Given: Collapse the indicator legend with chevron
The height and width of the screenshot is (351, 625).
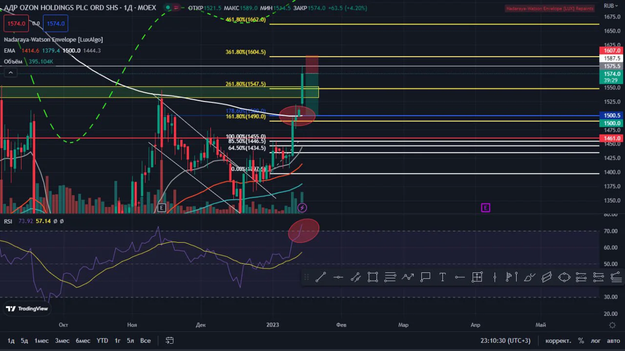Looking at the screenshot, I should (11, 73).
